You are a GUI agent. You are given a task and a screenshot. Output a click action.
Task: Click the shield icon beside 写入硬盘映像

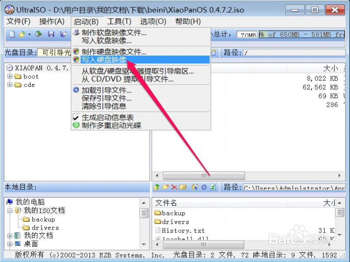tap(76, 59)
